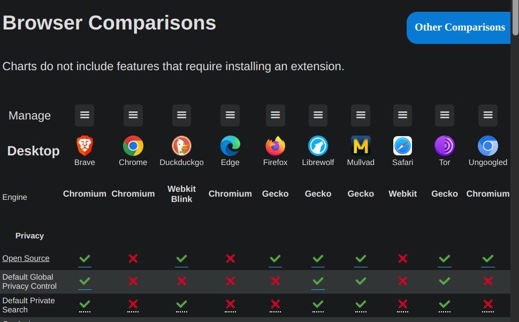Click the Other Comparisons button
Image resolution: width=519 pixels, height=322 pixels.
459,27
